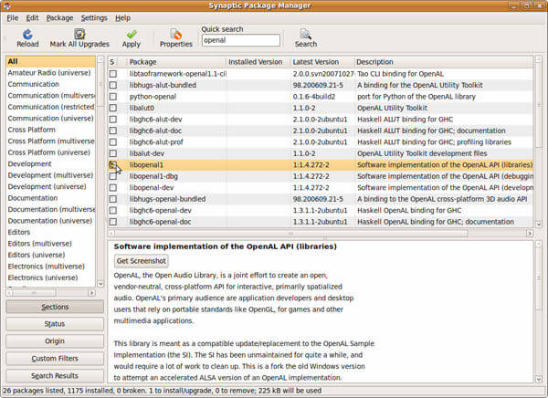Mark libhugs-openal-bundled checkbox
548x398 pixels.
pos(113,199)
